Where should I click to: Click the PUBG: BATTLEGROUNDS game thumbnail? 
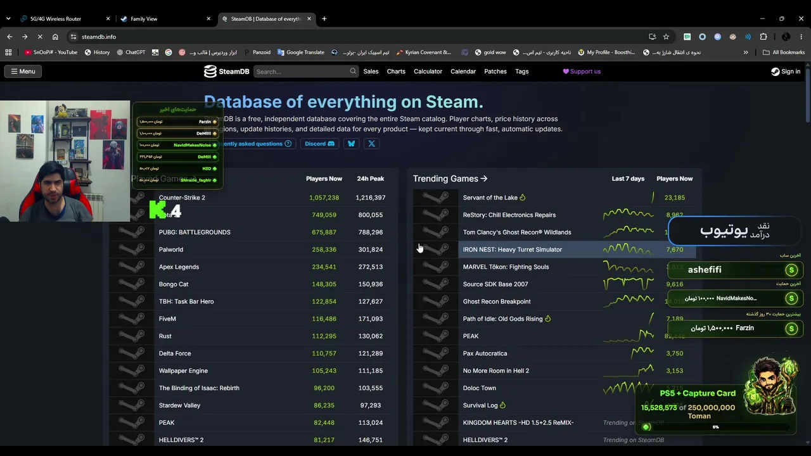[132, 232]
